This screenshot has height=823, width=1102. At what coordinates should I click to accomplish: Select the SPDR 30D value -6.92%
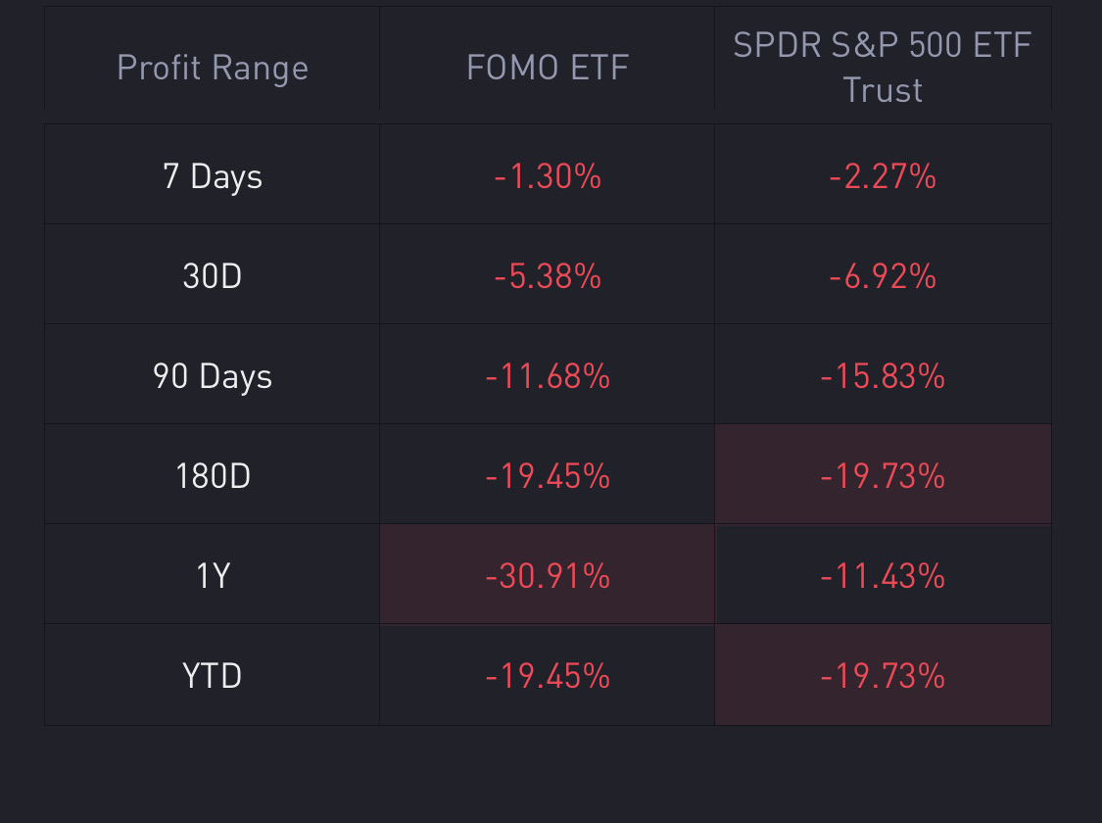point(883,276)
